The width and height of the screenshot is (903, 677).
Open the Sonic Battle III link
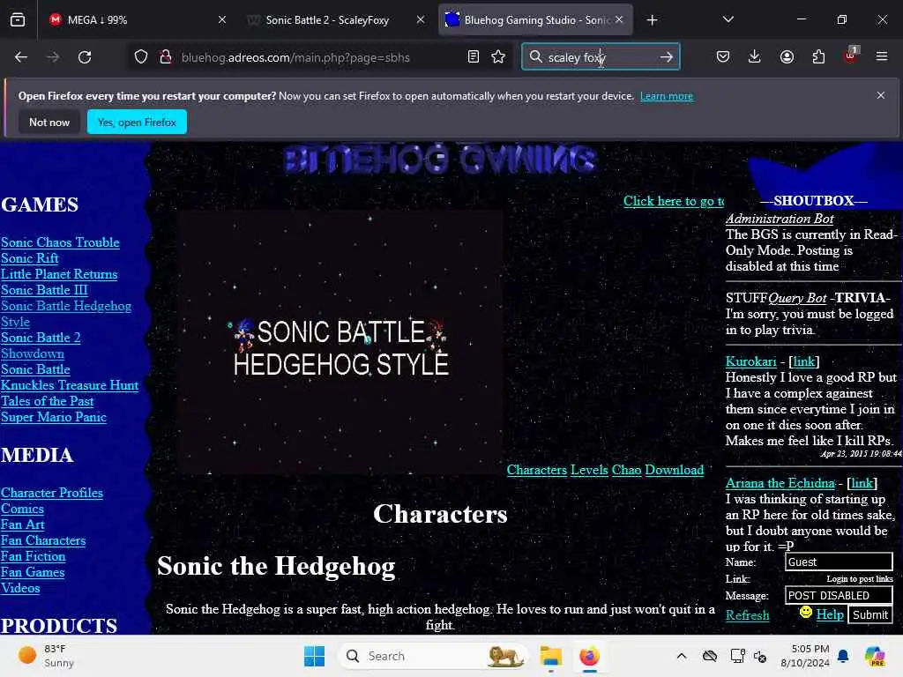44,290
